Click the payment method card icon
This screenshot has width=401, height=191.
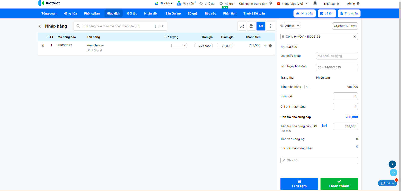pyautogui.click(x=324, y=126)
